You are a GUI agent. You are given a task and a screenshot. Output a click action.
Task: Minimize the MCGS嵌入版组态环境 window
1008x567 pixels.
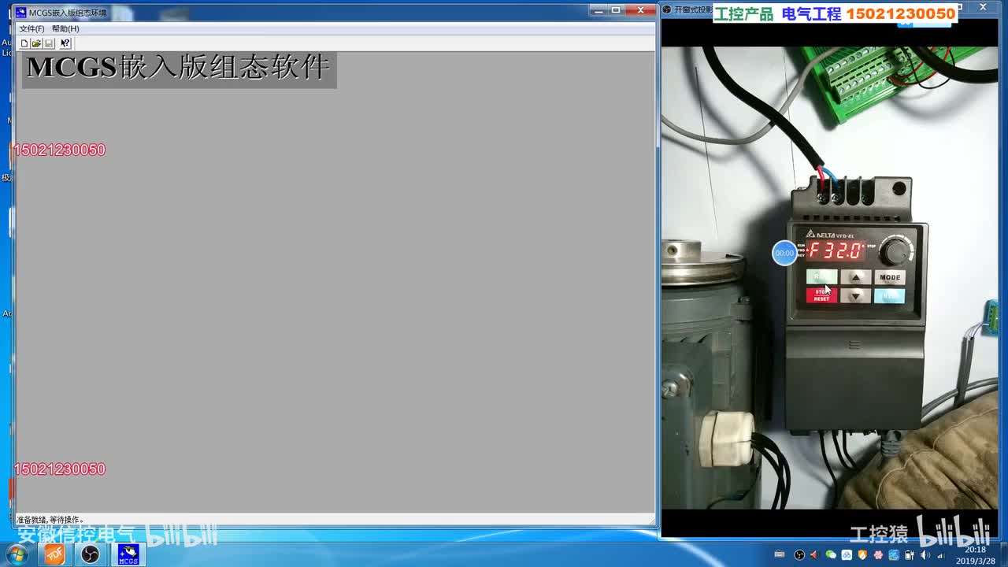click(598, 10)
